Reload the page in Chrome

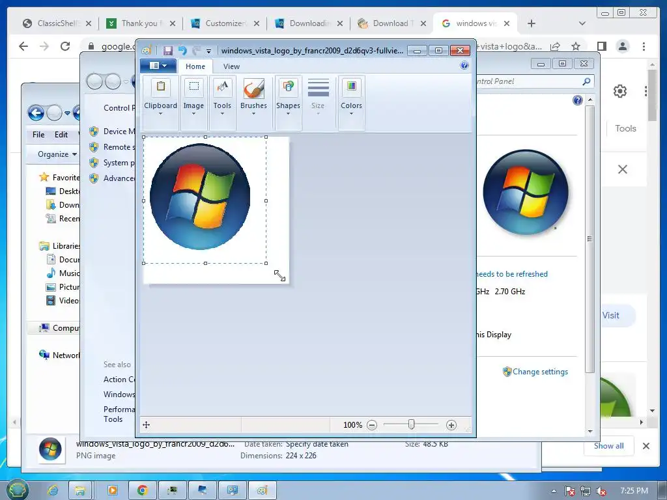click(x=65, y=46)
